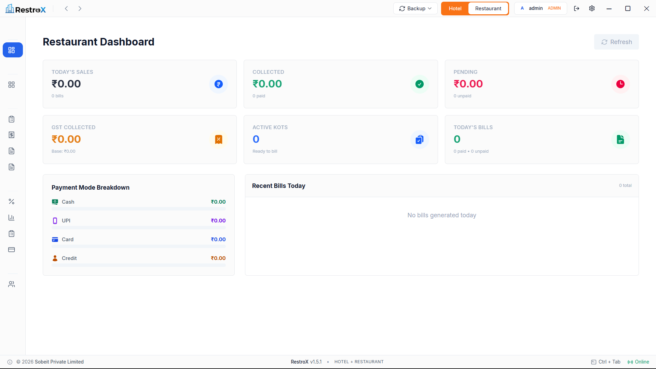656x369 pixels.
Task: Open settings gear icon in header
Action: tap(592, 9)
